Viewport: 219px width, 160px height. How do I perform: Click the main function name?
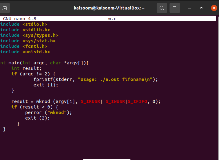tap(14, 63)
